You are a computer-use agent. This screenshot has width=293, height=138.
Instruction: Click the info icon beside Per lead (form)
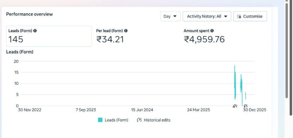126,31
